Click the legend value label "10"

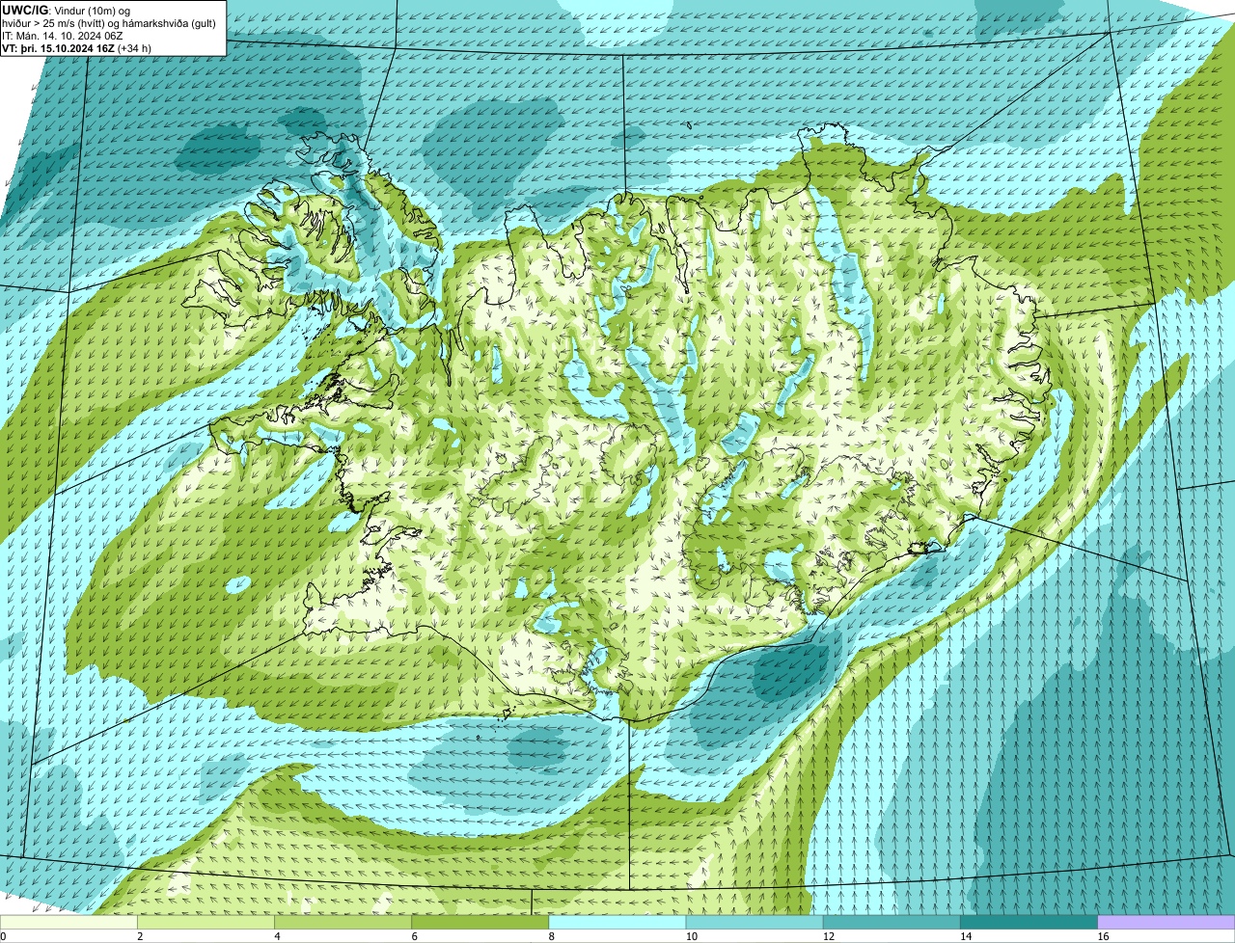tap(691, 936)
